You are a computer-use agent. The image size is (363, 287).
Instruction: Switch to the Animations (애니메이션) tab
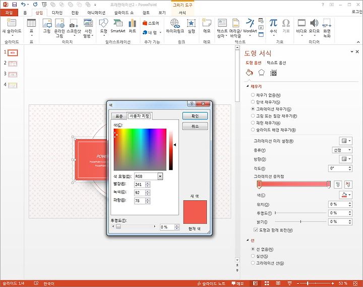click(96, 13)
